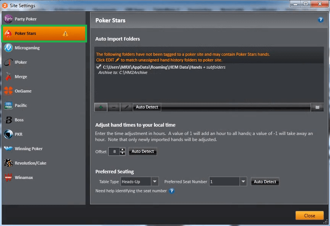This screenshot has height=226, width=330.
Task: Maximize the Site Settings window
Action: [x=306, y=4]
